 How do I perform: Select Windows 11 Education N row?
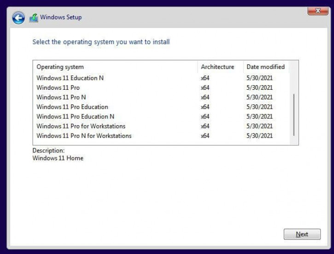tap(161, 78)
